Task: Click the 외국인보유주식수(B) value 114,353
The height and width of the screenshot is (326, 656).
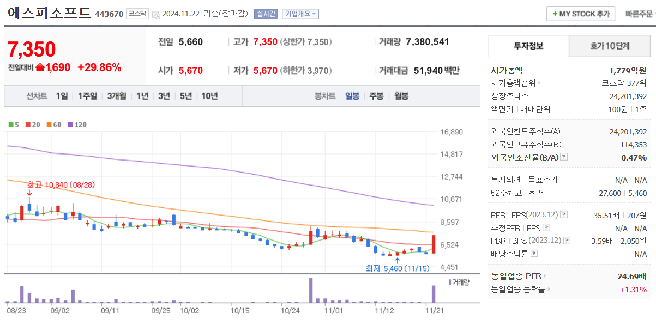Action: coord(634,144)
